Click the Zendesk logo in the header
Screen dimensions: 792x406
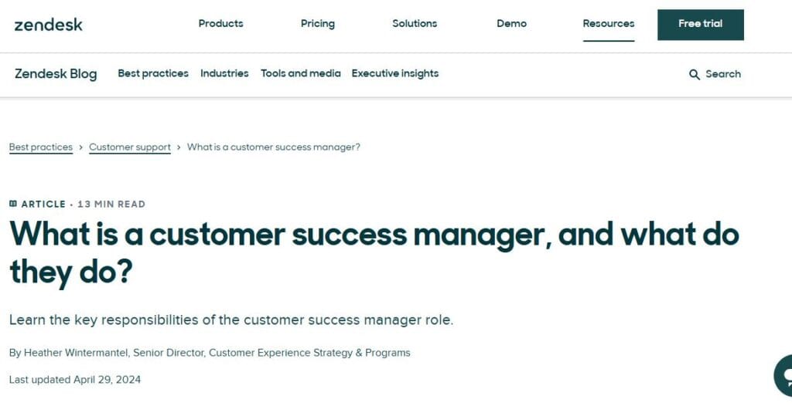pos(48,24)
